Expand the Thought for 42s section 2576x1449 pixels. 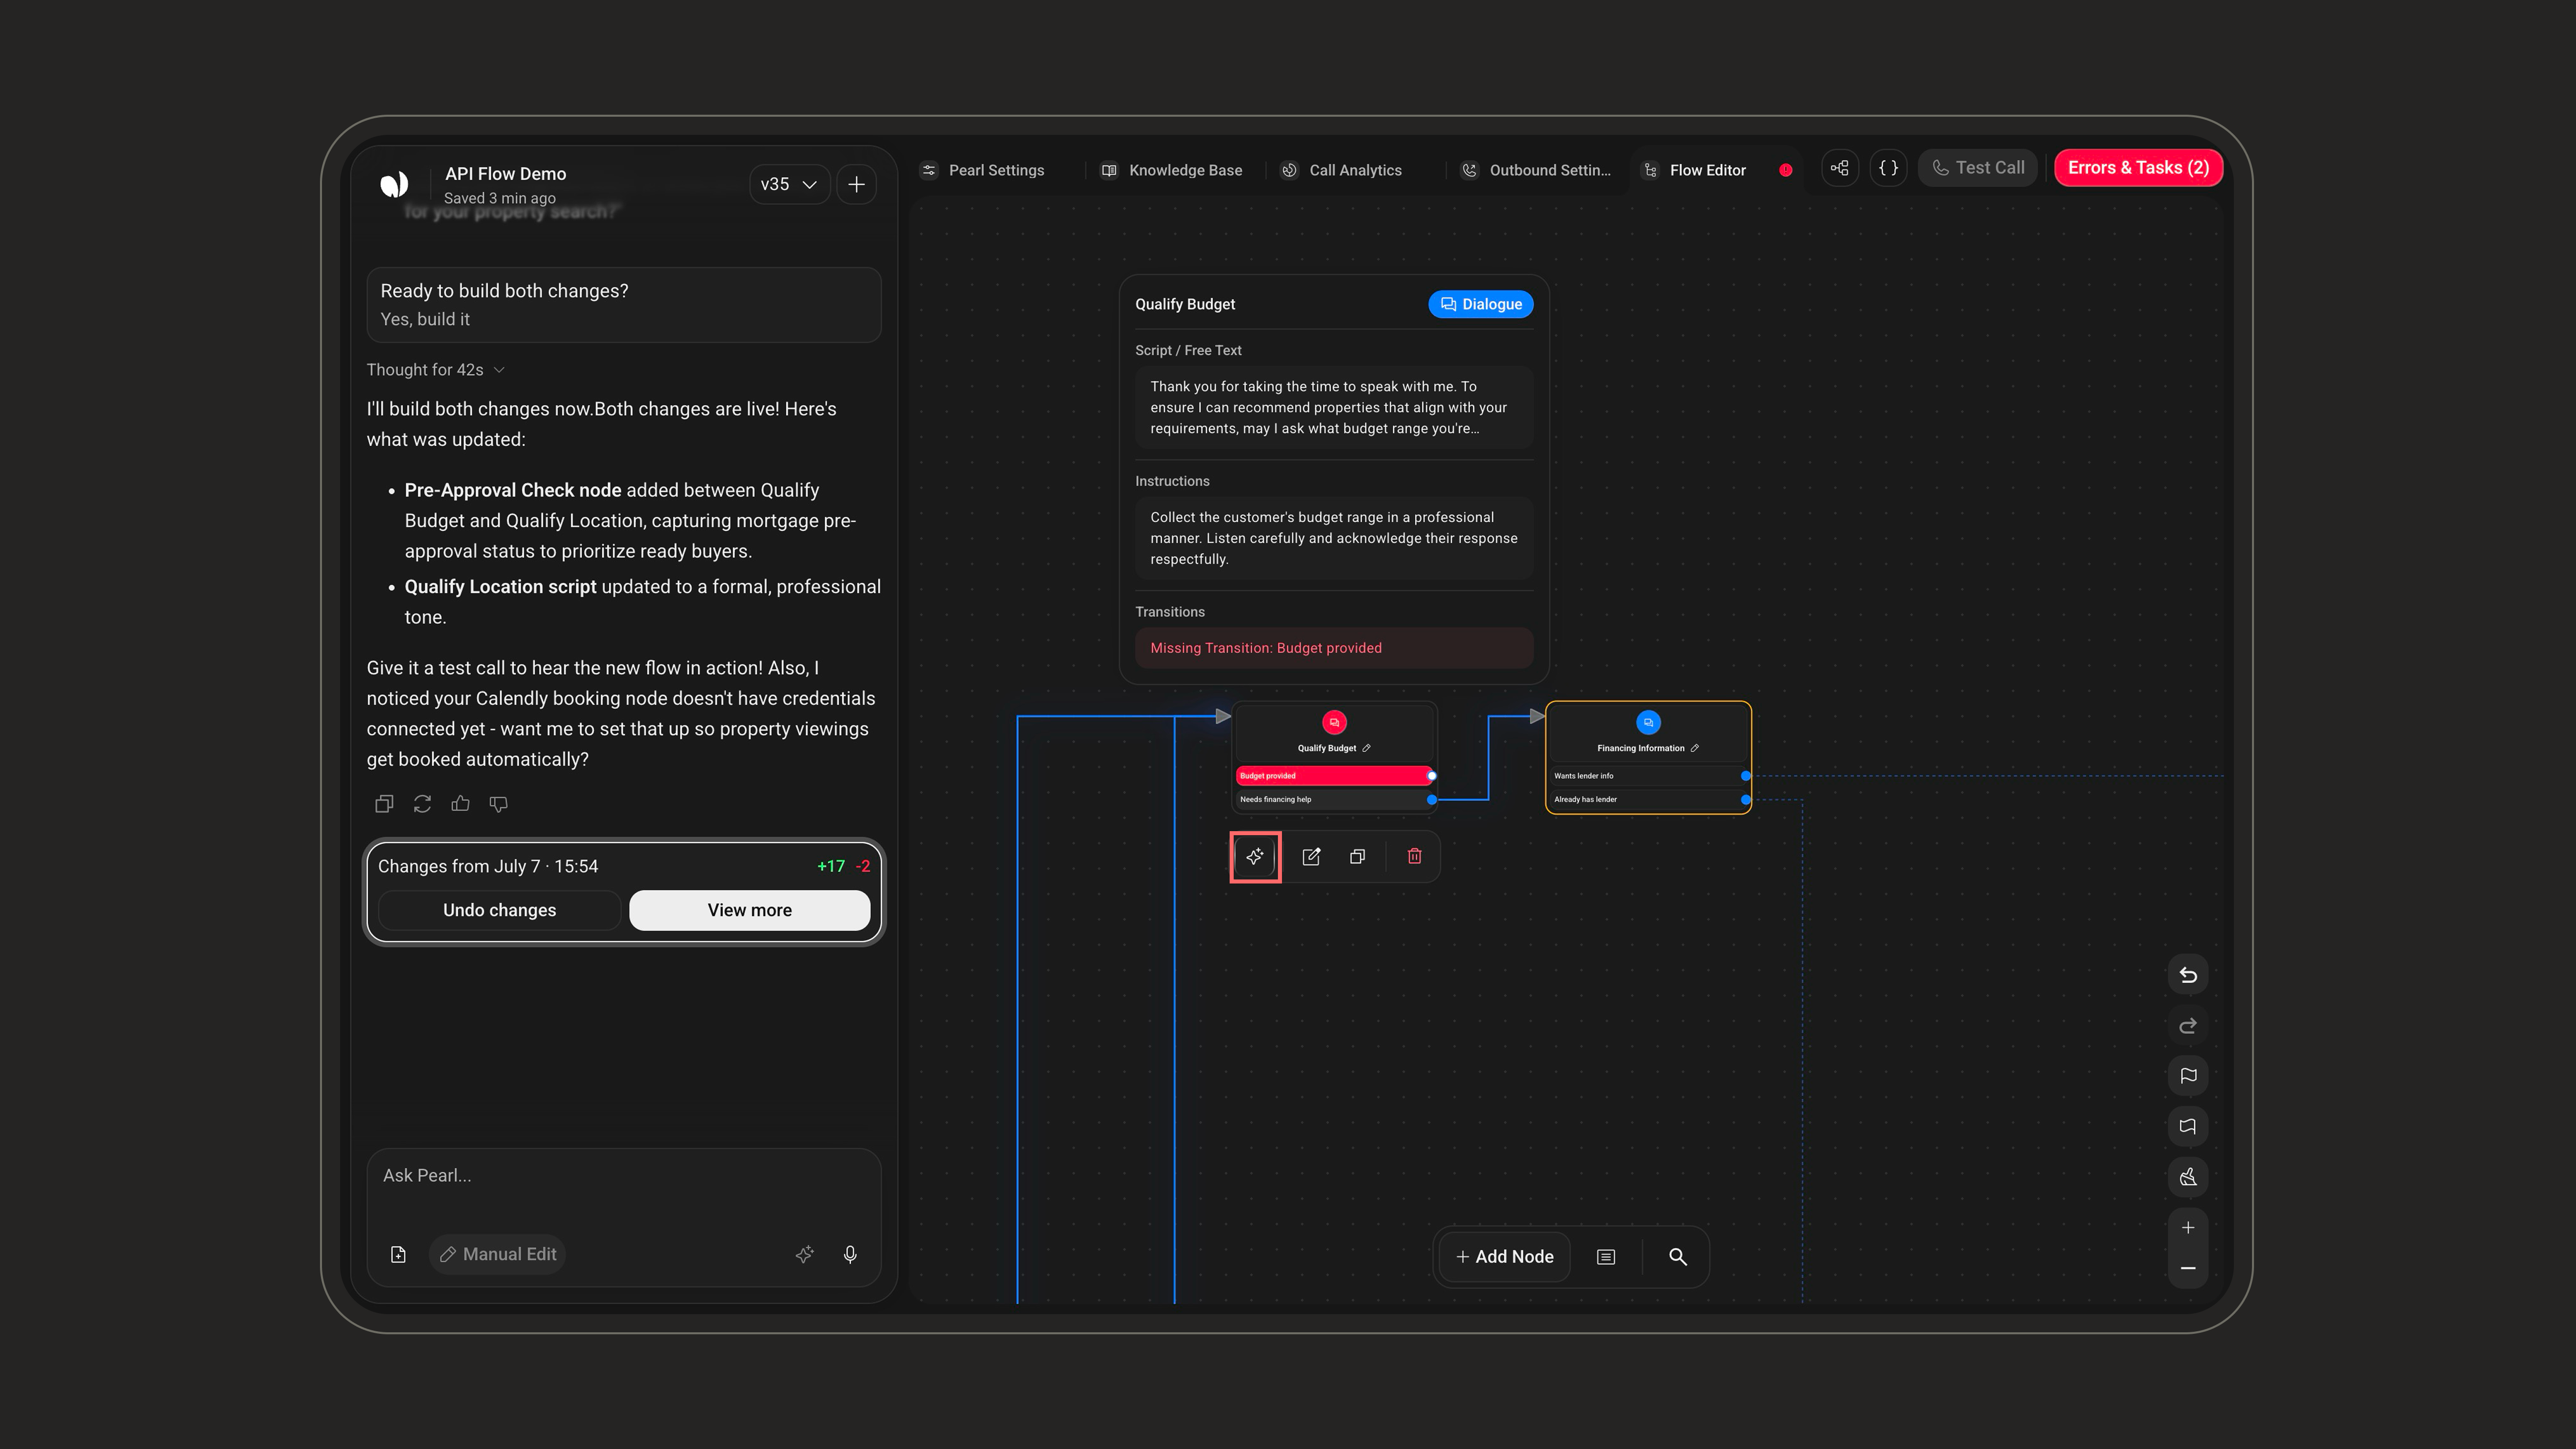click(435, 370)
